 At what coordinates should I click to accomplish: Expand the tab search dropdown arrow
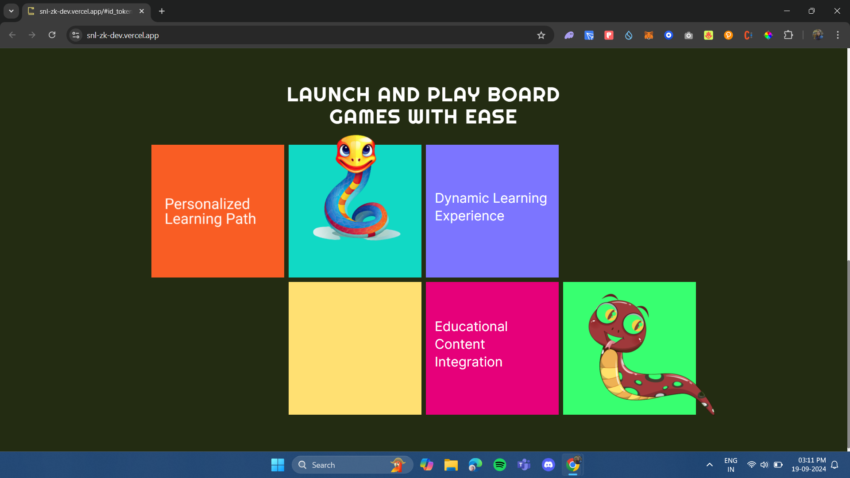tap(11, 11)
